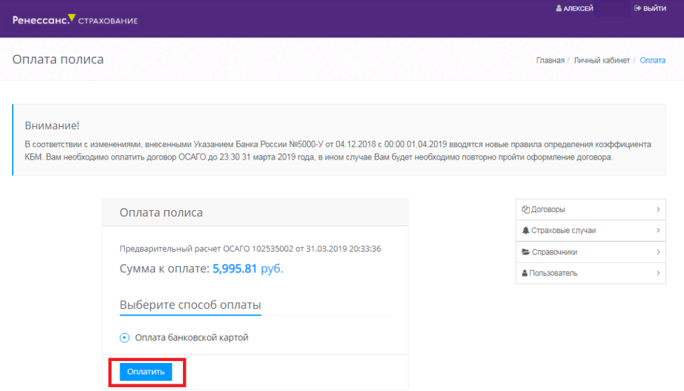Image resolution: width=684 pixels, height=391 pixels.
Task: Expand the Справочники chevron arrow
Action: point(658,252)
